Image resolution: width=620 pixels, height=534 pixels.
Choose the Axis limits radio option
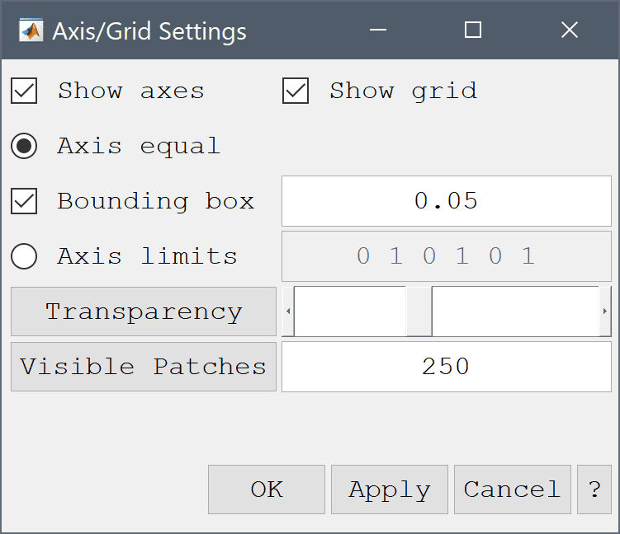pyautogui.click(x=24, y=256)
